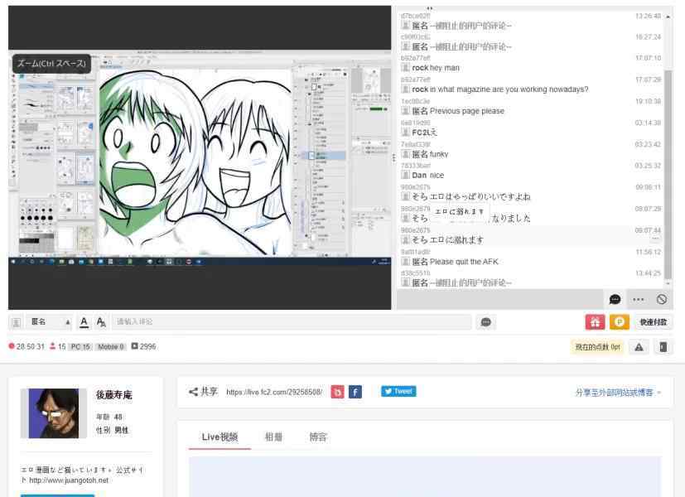
Task: Open the https://live.fc2.com/29258508/ share link
Action: point(274,392)
